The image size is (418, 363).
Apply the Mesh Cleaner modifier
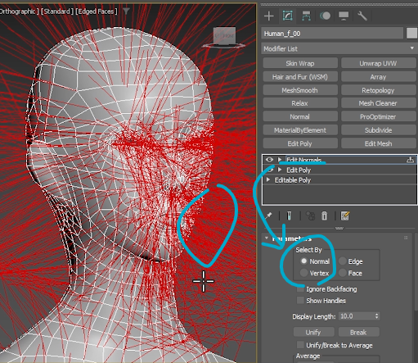point(379,103)
